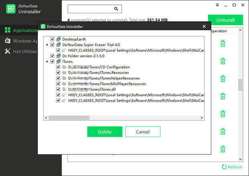This screenshot has height=176, width=249.
Task: Select the DesktopEarth tree row
Action: [124, 39]
